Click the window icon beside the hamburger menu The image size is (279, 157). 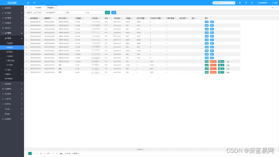click(34, 3)
